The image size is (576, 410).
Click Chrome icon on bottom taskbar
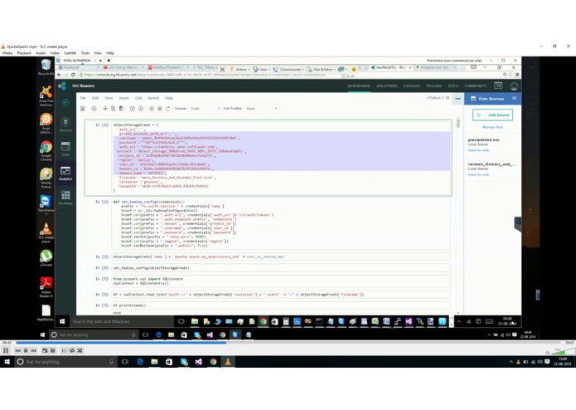(213, 362)
